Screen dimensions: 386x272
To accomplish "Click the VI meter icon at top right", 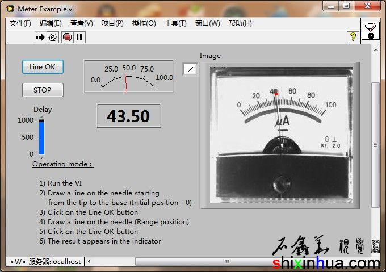I will pyautogui.click(x=370, y=31).
